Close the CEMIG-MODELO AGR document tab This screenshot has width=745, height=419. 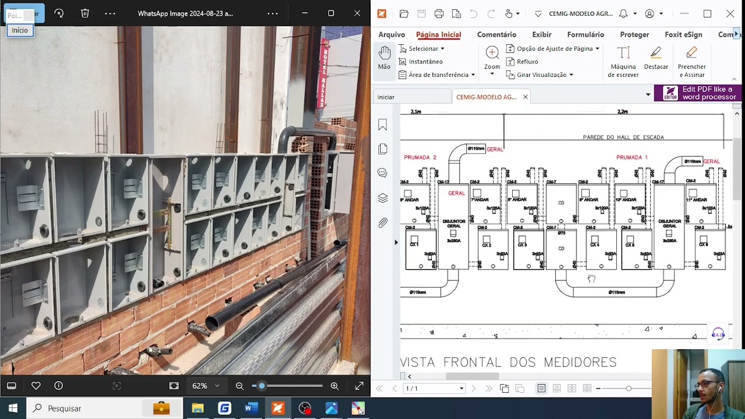525,97
